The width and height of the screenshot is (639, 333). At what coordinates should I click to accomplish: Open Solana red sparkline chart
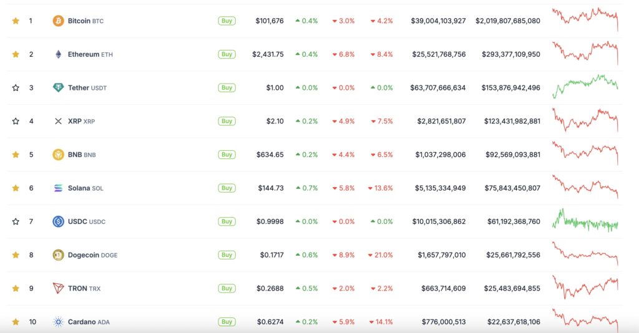point(585,186)
